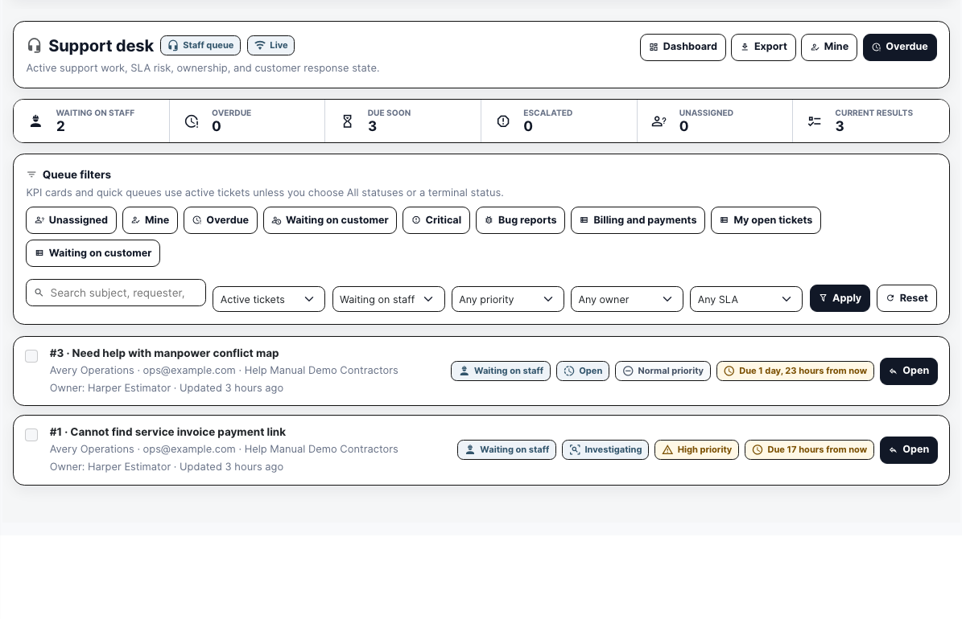Screen dimensions: 962x619
Task: Click the Current Results checklist icon
Action: coord(815,121)
